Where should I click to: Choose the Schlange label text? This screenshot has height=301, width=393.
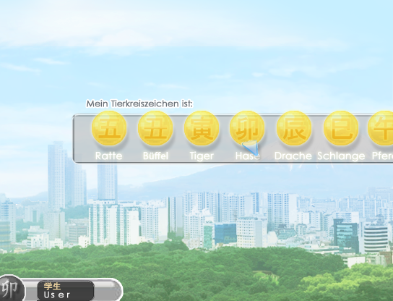(x=341, y=156)
